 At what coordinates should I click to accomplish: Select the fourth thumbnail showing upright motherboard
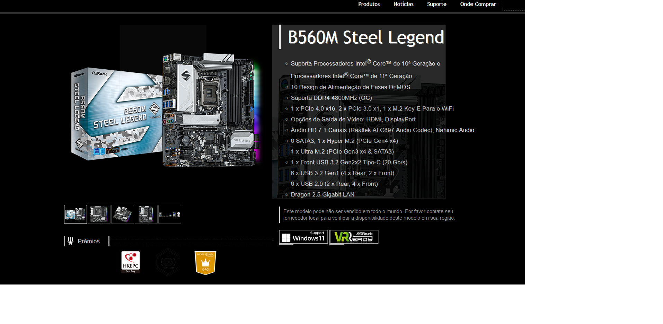pos(146,214)
